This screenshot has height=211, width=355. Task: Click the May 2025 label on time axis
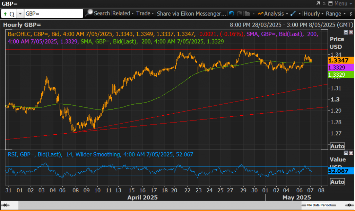point(297,198)
